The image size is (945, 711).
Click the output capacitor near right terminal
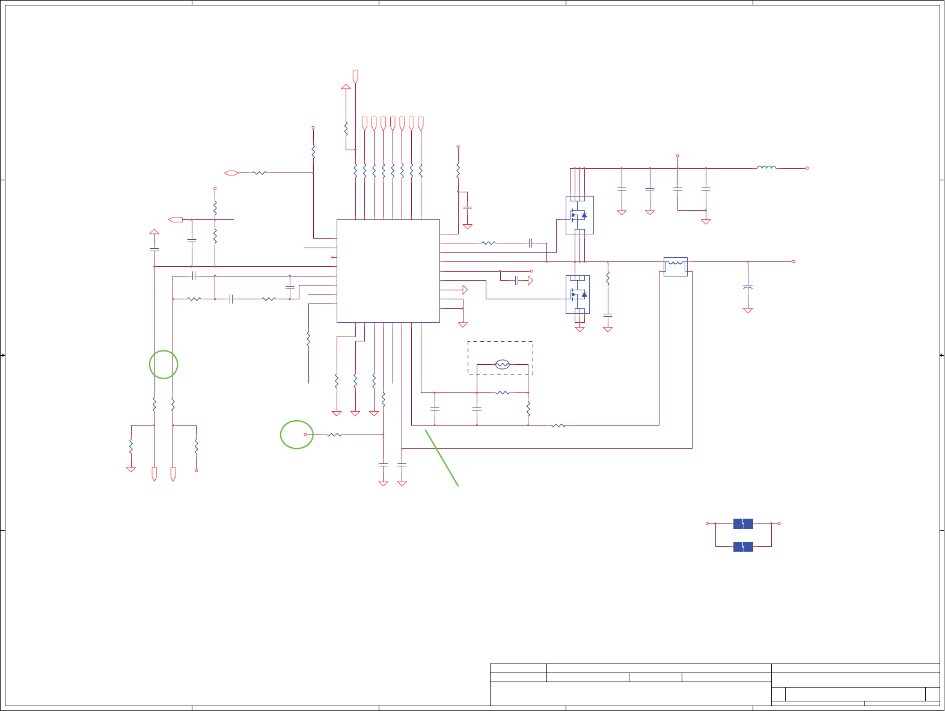coord(748,287)
